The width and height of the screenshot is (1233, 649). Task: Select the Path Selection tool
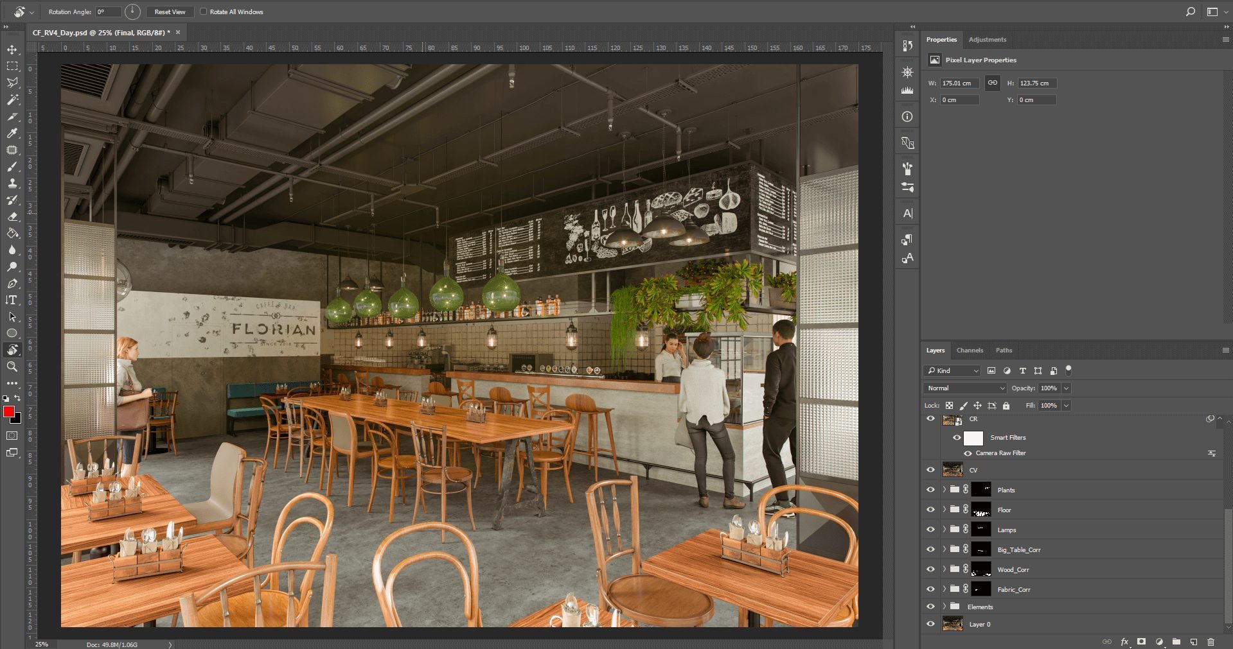12,316
